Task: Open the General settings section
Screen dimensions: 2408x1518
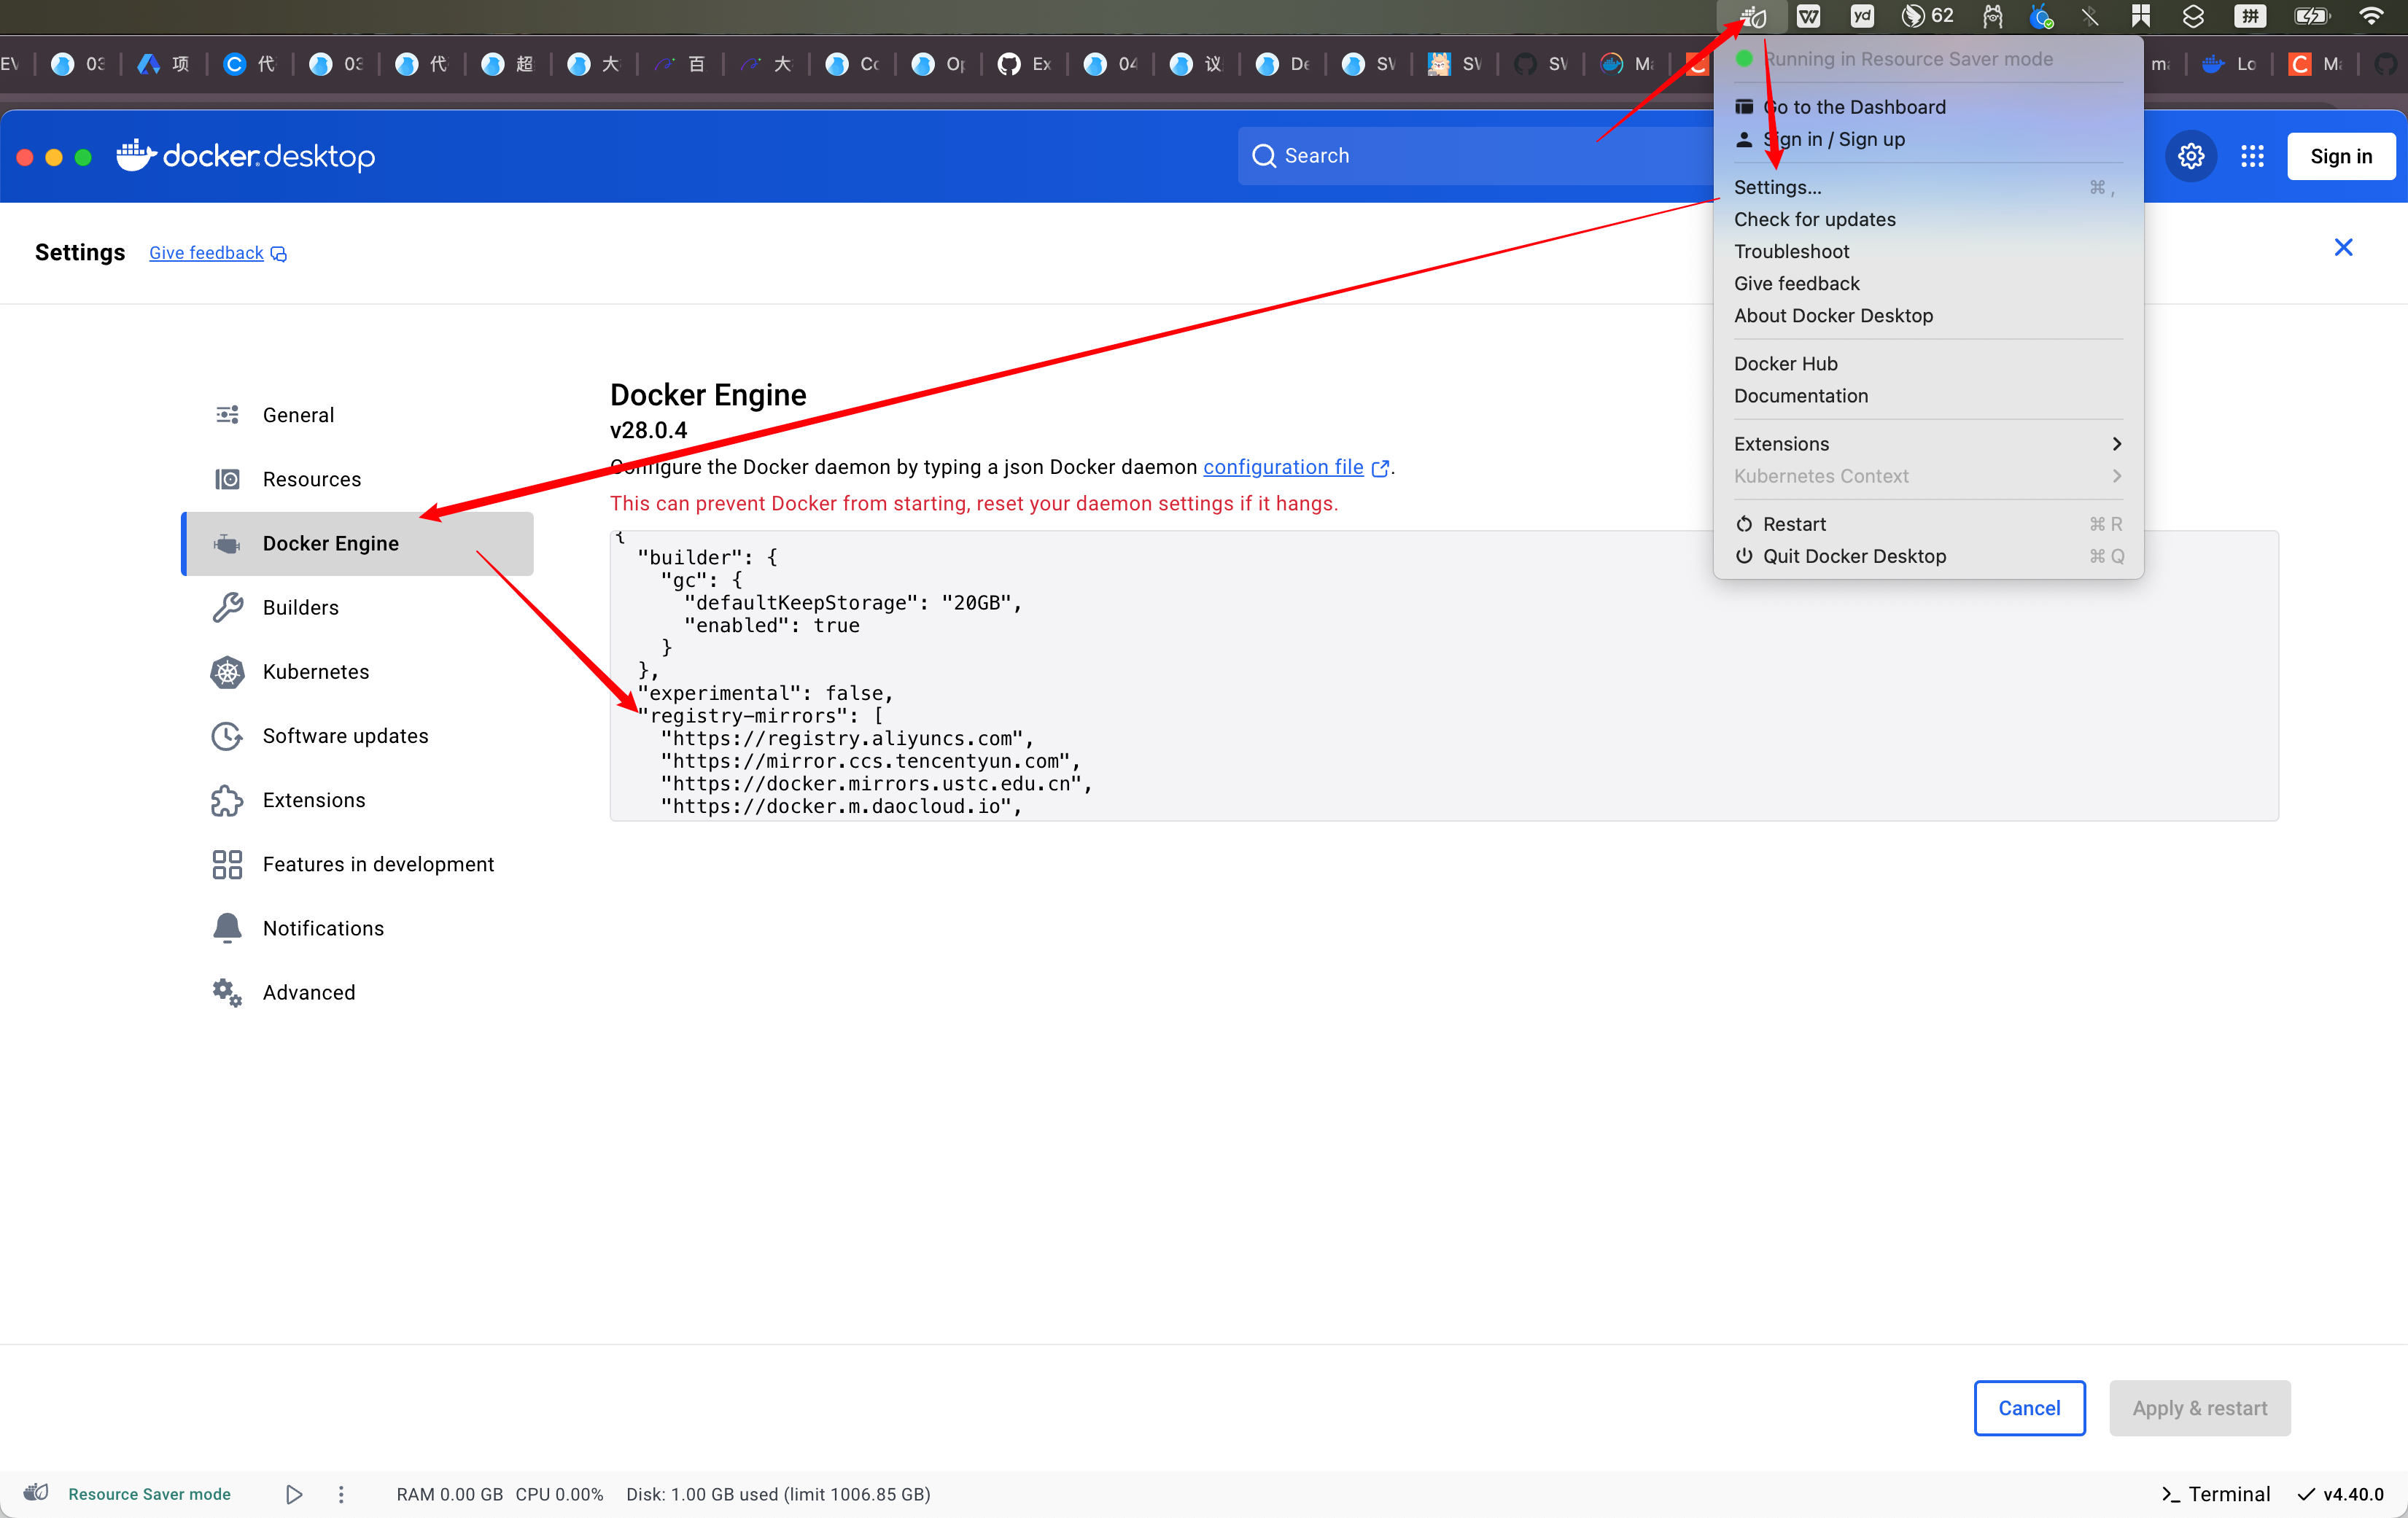Action: click(x=297, y=414)
